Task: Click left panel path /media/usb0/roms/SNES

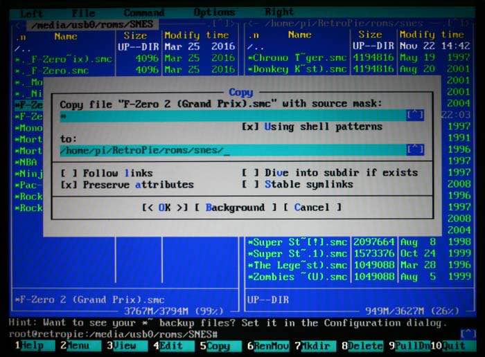Action: (x=92, y=24)
